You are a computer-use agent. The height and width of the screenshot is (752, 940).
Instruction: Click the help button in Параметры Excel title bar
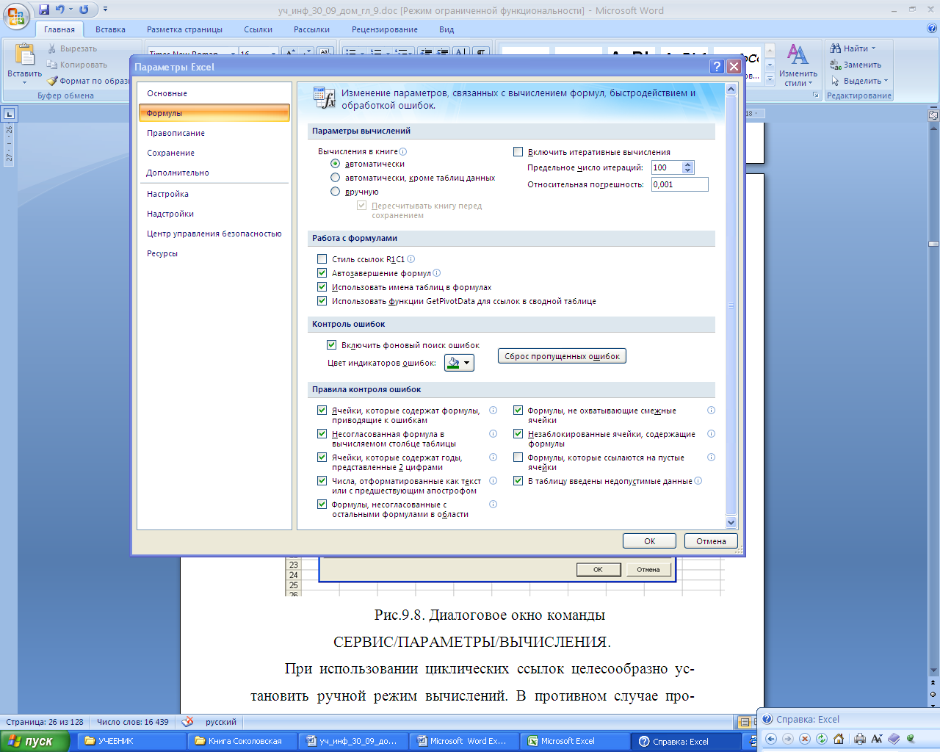[x=717, y=66]
